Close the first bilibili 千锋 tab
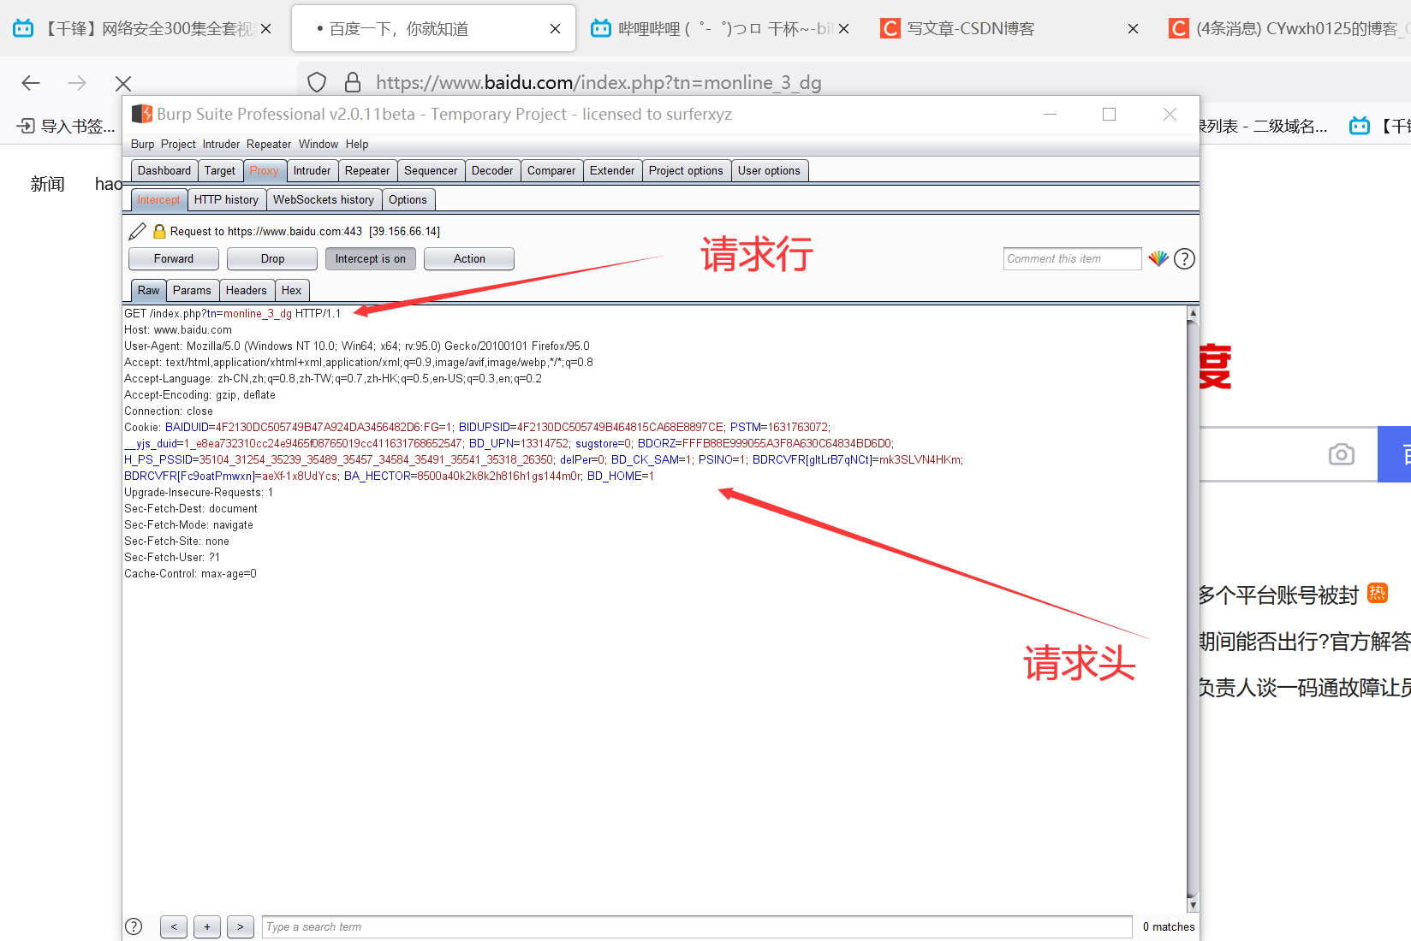This screenshot has height=941, width=1411. (x=266, y=29)
